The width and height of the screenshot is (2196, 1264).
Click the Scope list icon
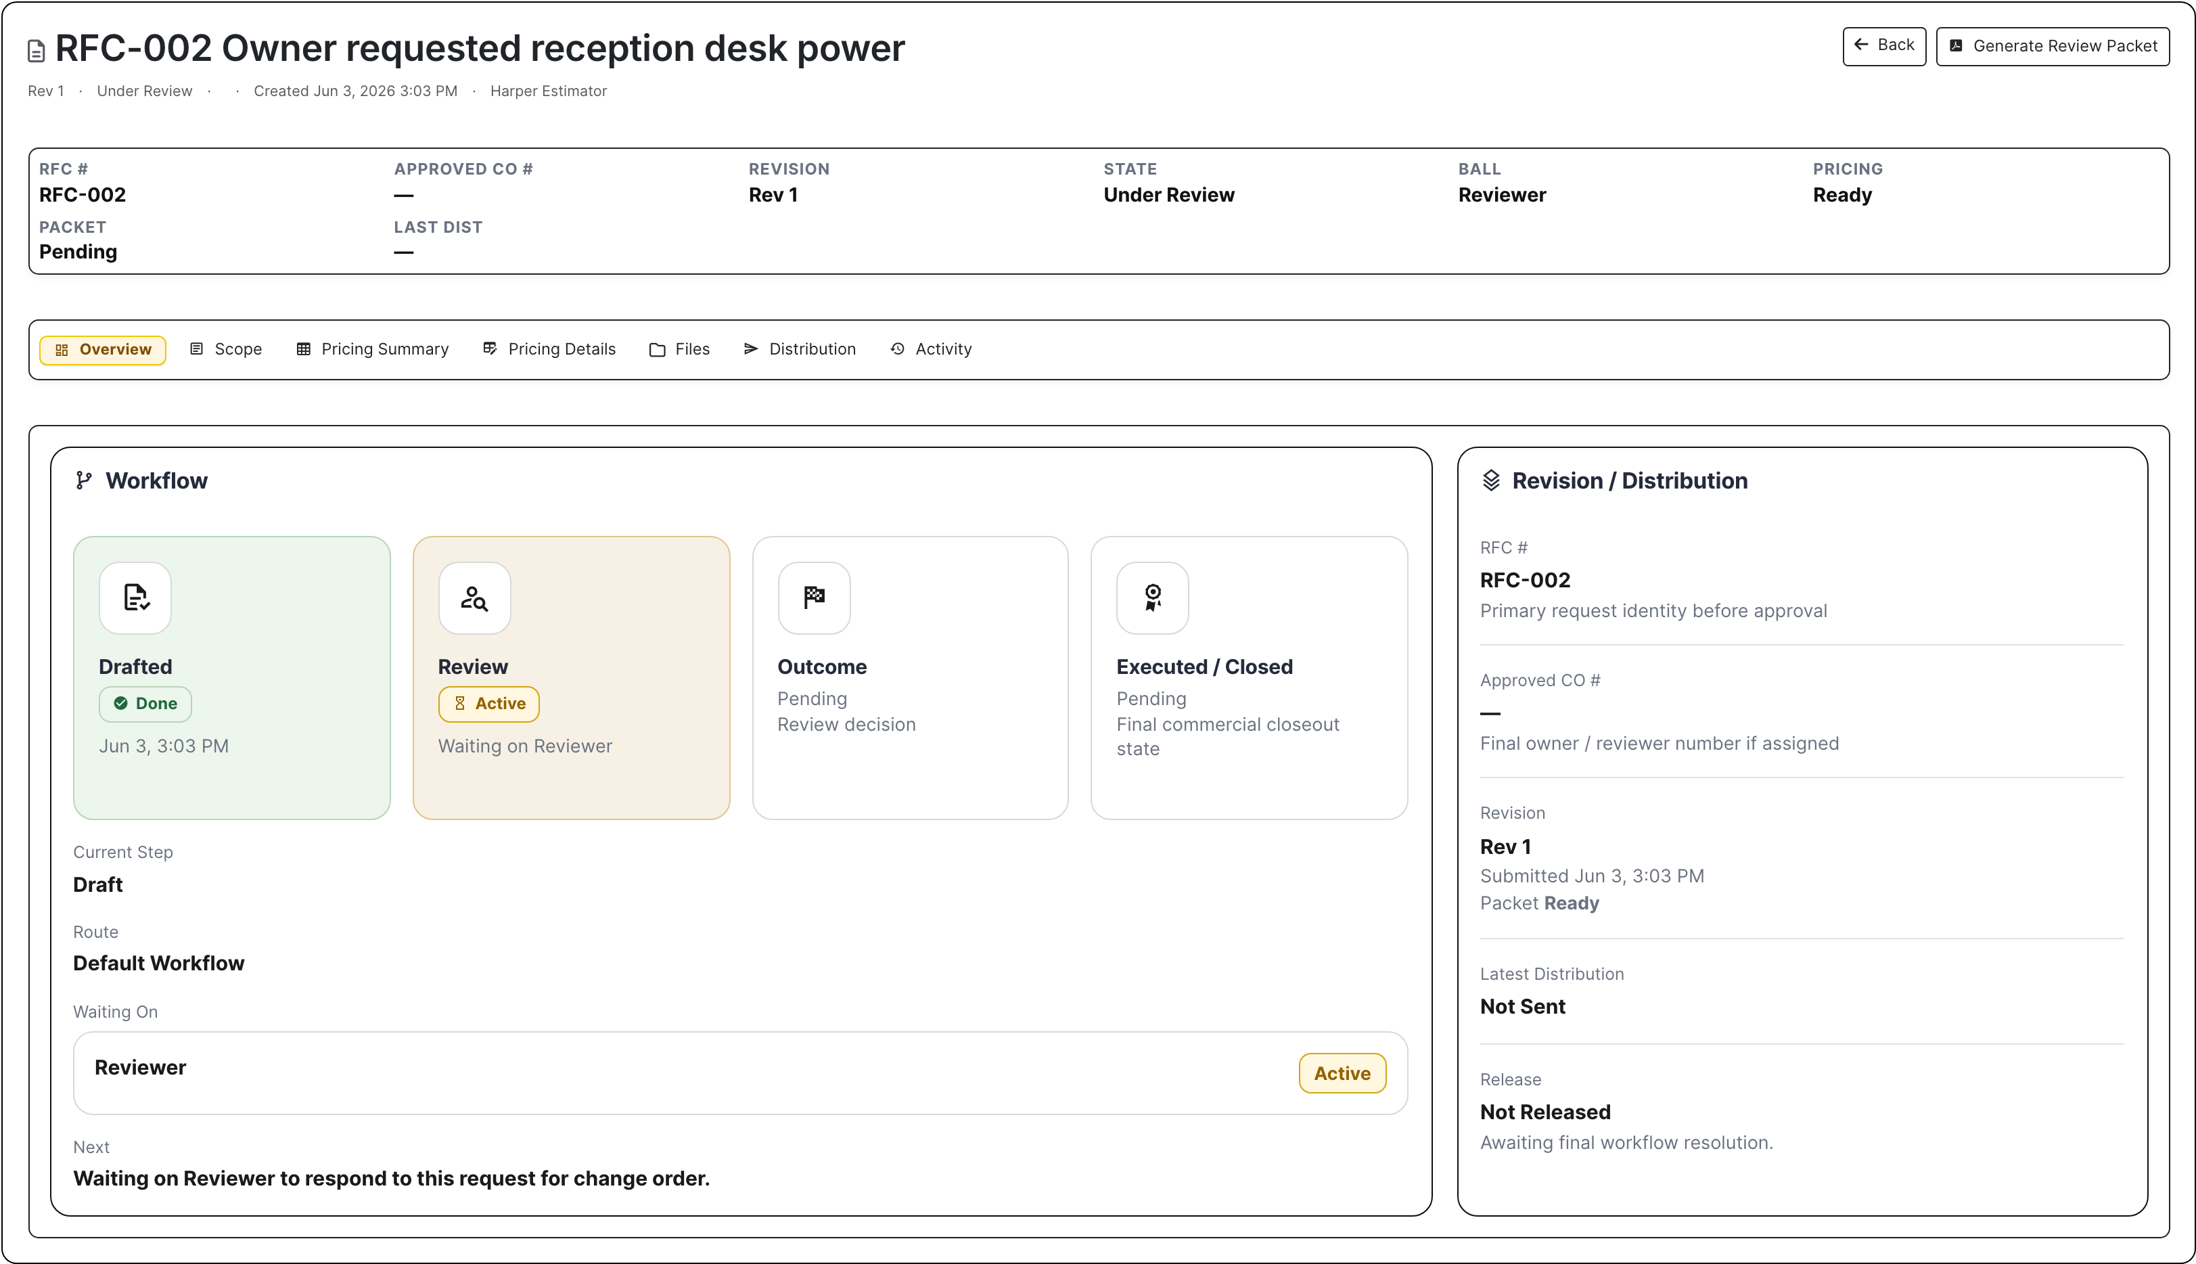[x=197, y=349]
